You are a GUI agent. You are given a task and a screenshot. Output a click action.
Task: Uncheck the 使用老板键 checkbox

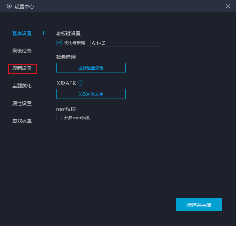59,43
